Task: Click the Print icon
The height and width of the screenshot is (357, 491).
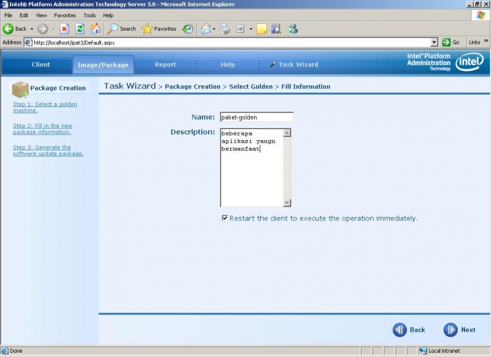Action: pyautogui.click(x=223, y=28)
